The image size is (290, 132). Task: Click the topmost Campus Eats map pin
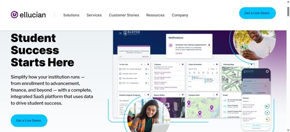189,103
